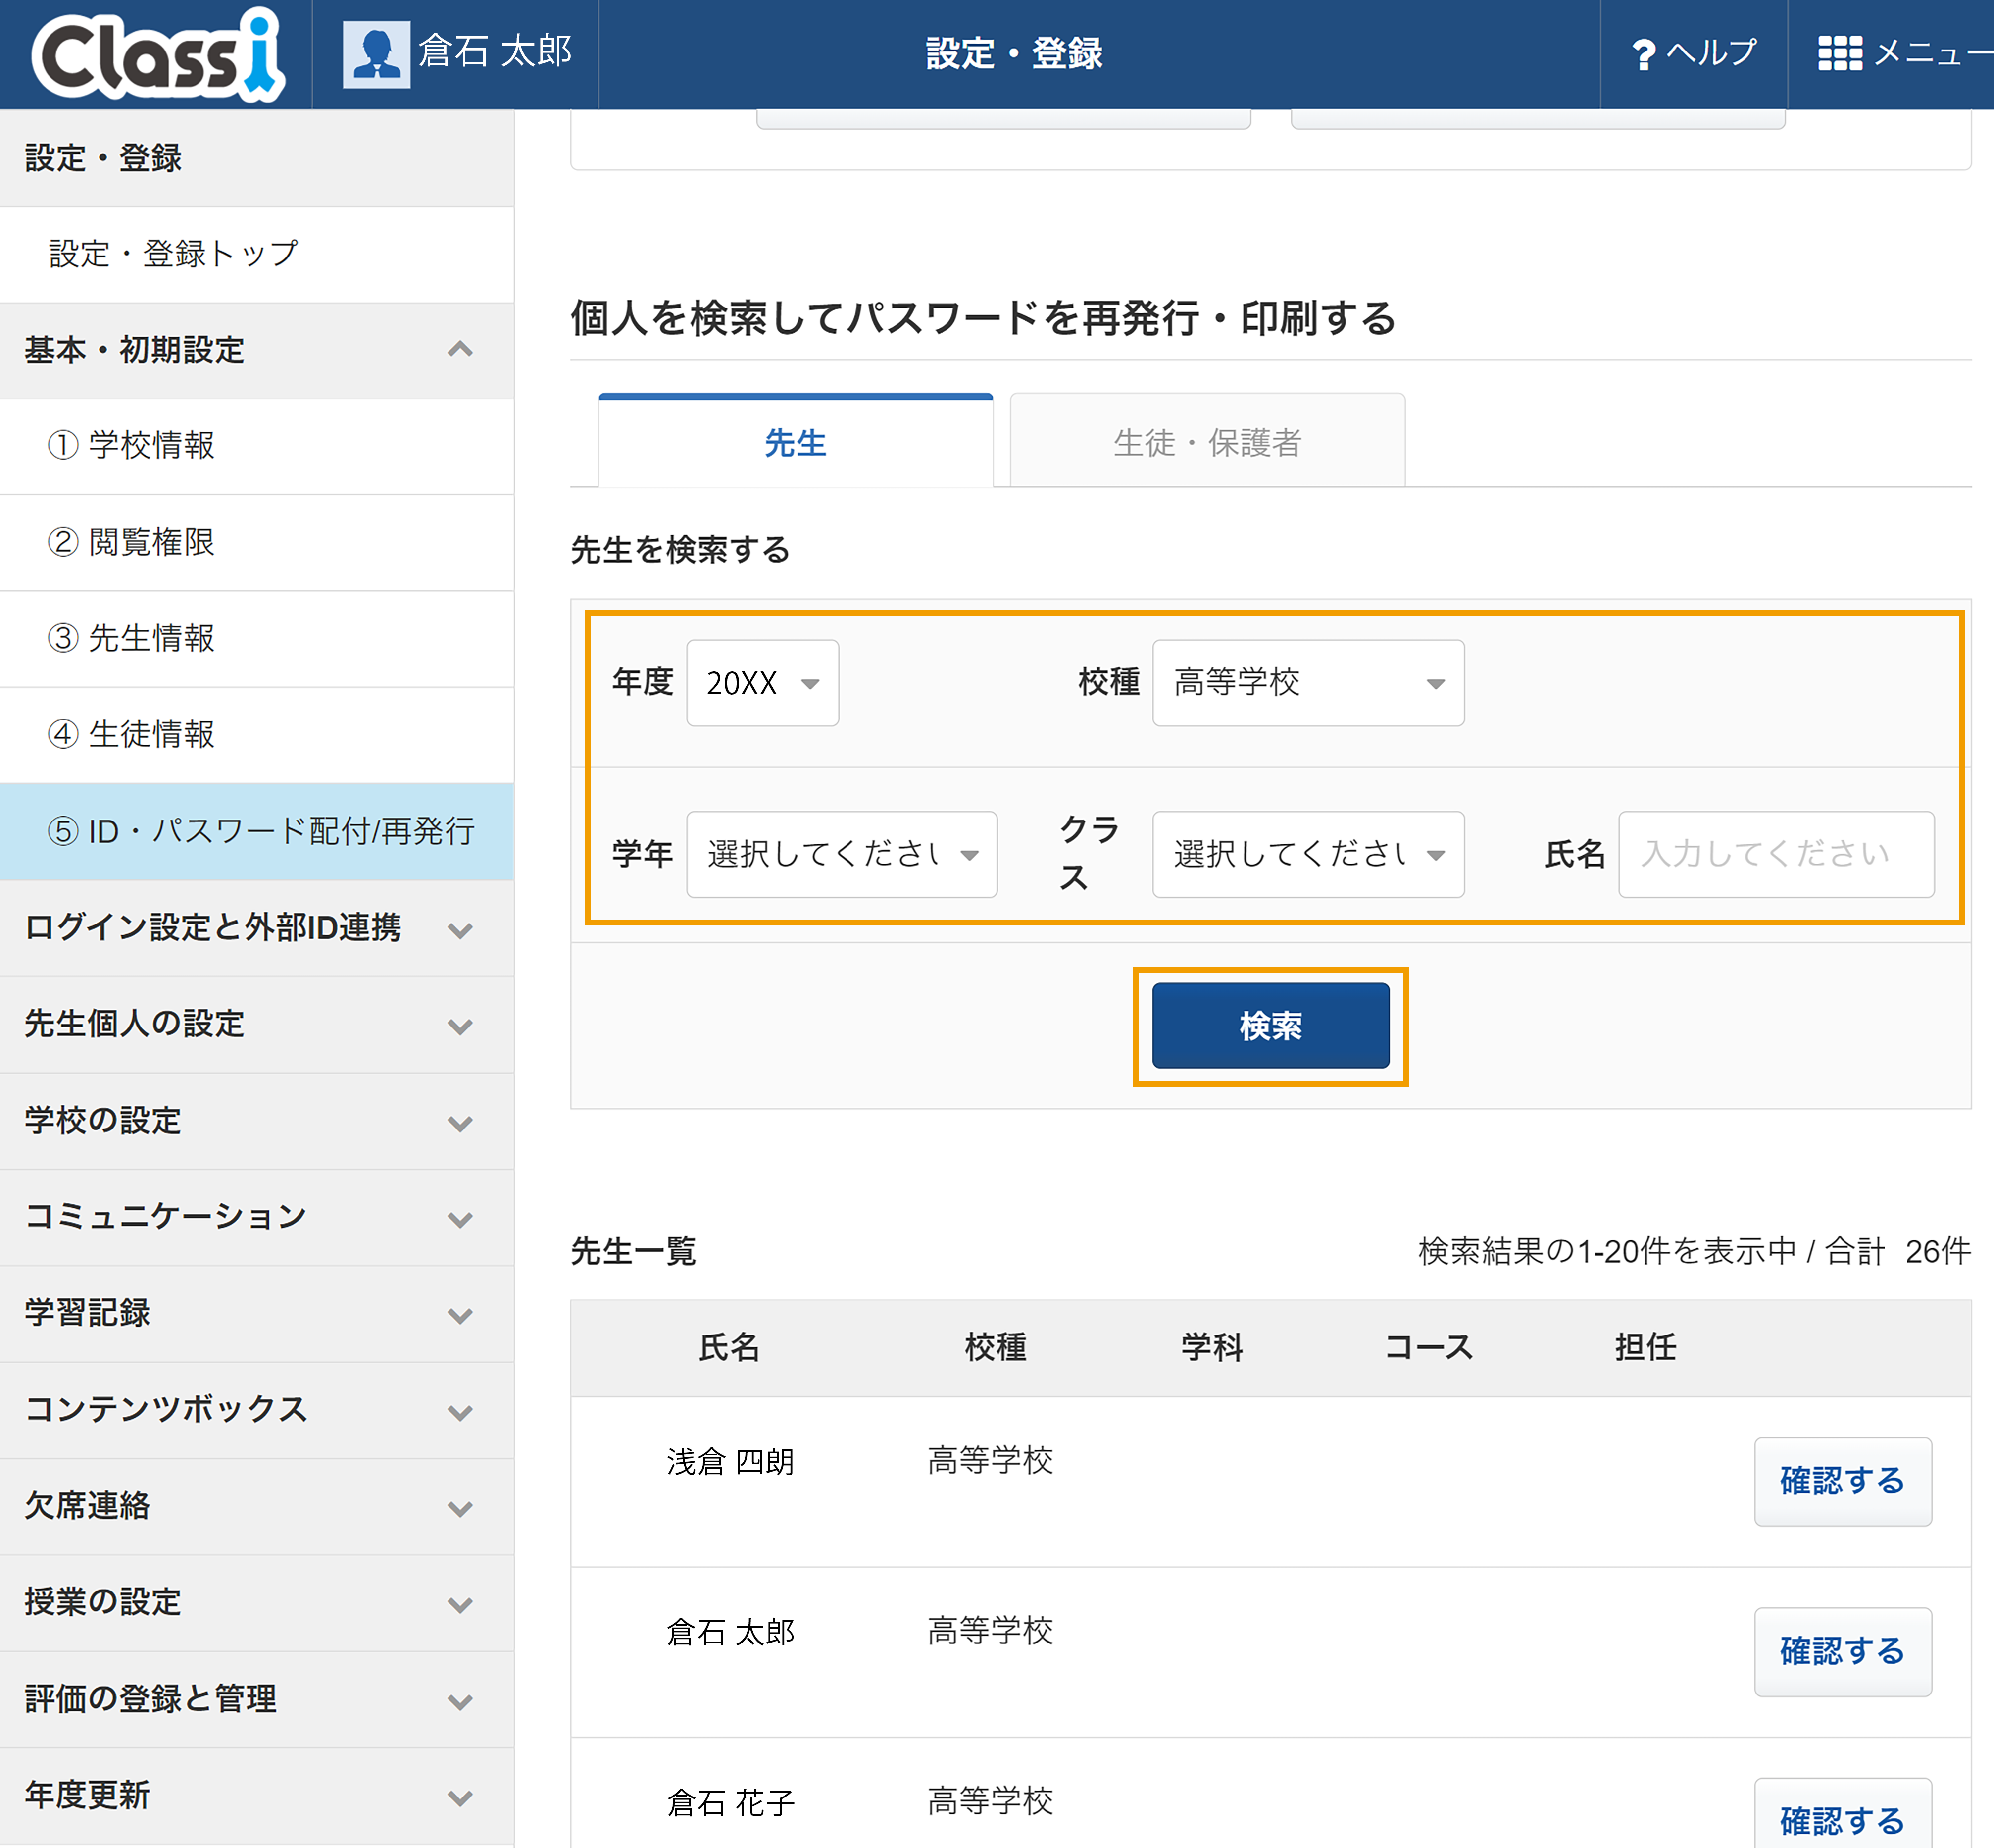The height and width of the screenshot is (1848, 1994).
Task: Click the 氏名 input field
Action: point(1776,854)
